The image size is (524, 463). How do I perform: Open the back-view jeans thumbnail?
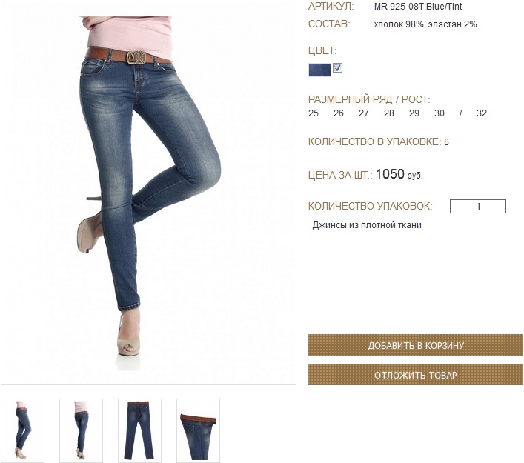point(82,430)
